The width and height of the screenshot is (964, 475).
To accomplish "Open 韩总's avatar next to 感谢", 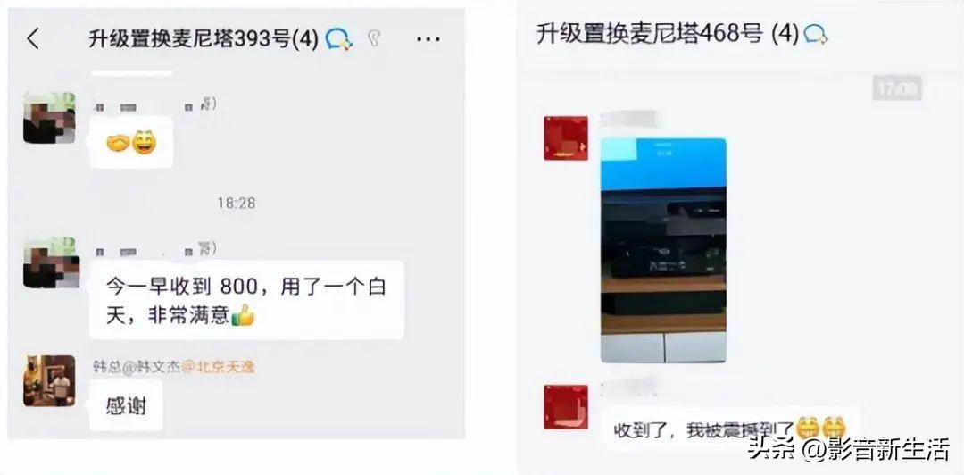I will point(49,381).
